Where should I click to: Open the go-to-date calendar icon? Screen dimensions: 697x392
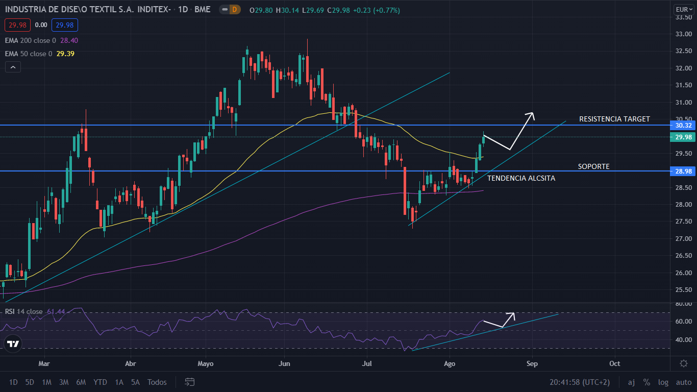189,382
